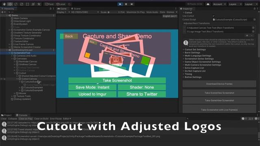Viewport: 260px width, 146px height.
Task: Switch to the Project tab
Action: tap(6, 115)
